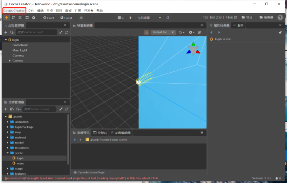Refresh the hierarchy panel
This screenshot has height=183, width=287.
pyautogui.click(x=67, y=32)
